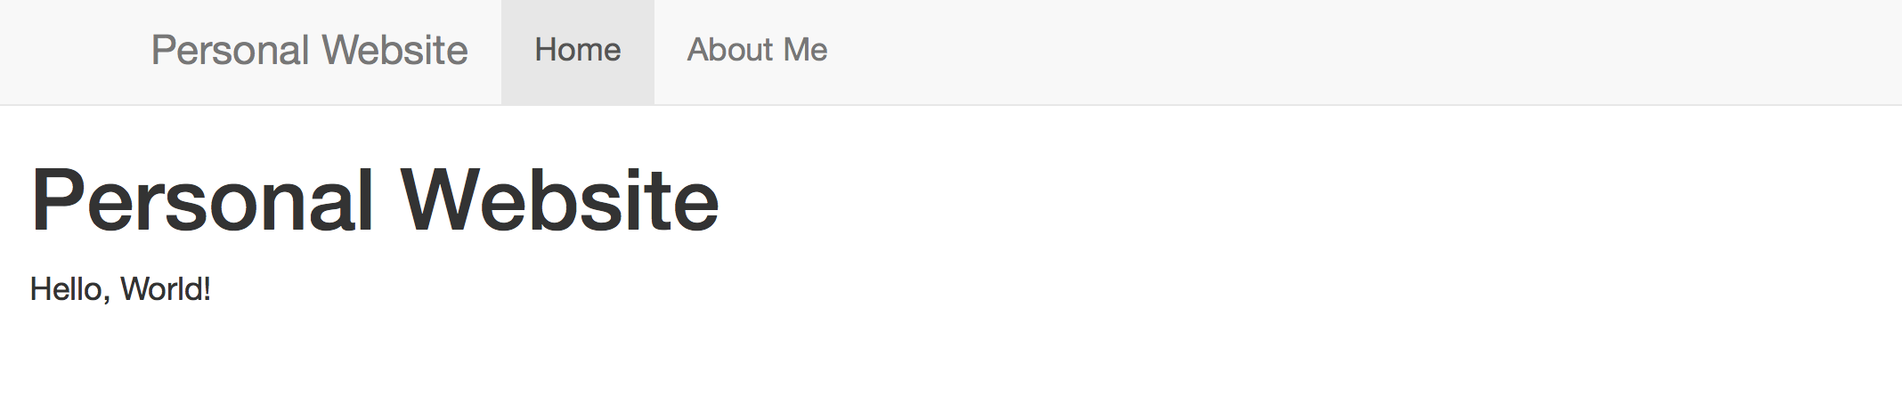
Task: Click the word "Me" in the navbar
Action: (806, 50)
